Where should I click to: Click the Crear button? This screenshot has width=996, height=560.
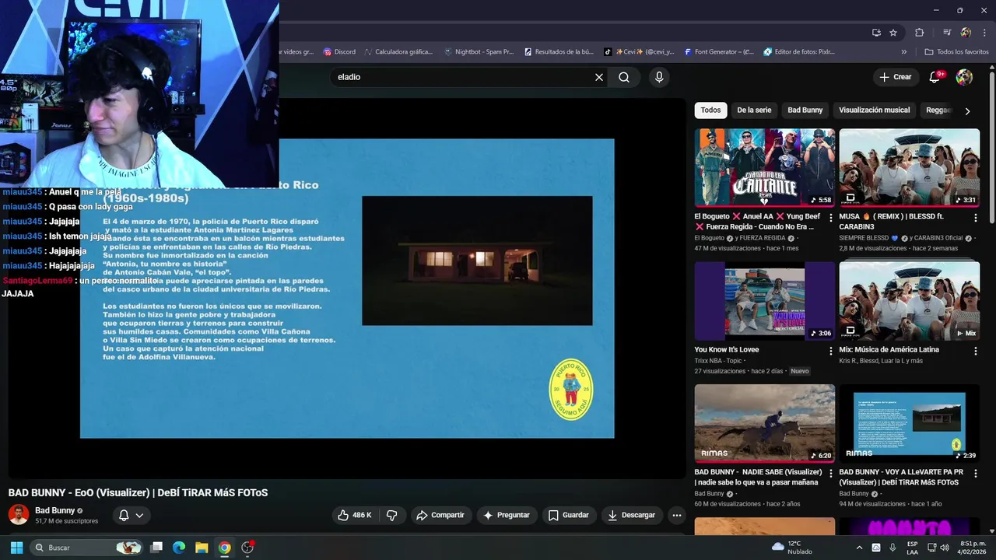tap(895, 77)
